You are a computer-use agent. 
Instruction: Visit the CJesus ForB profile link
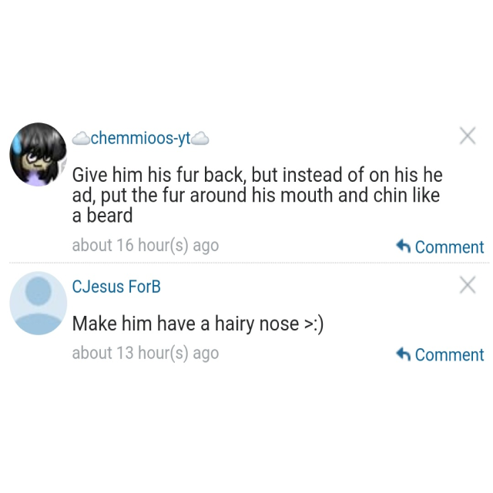116,287
